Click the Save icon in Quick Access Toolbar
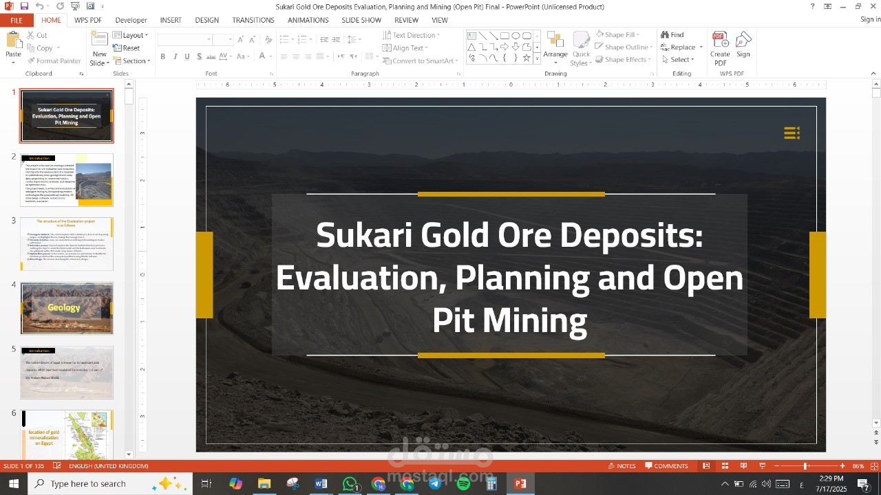This screenshot has height=495, width=881. click(24, 6)
